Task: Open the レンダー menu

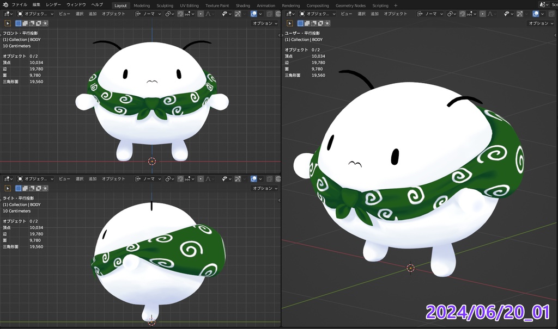Action: [53, 4]
